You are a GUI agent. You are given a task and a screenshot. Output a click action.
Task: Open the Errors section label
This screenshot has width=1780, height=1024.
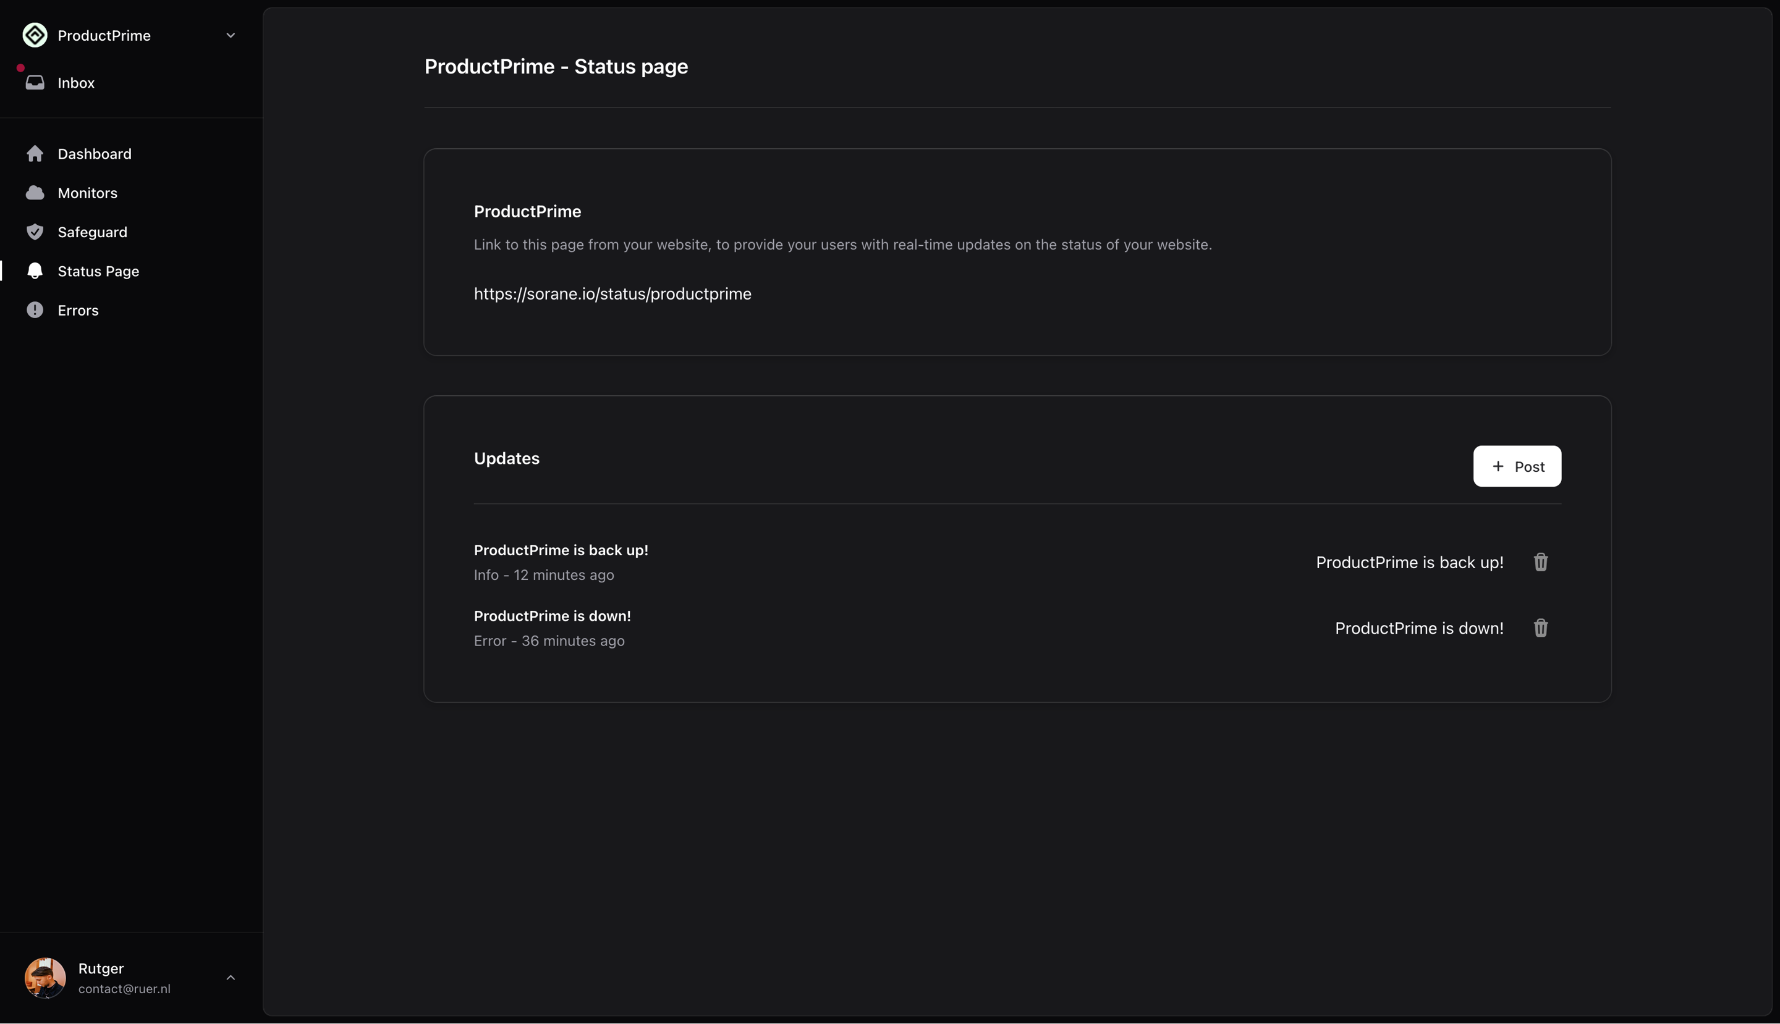[x=78, y=310]
